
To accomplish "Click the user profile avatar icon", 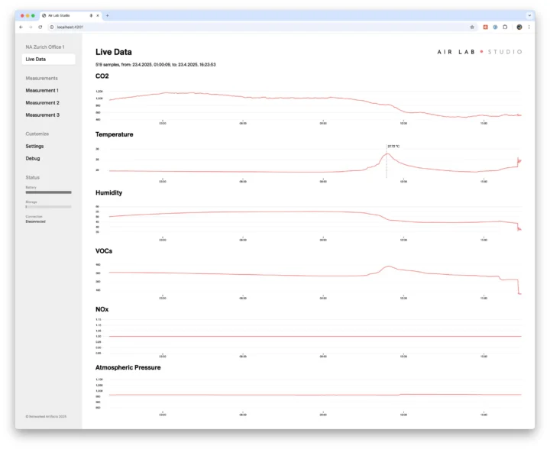I will coord(519,27).
